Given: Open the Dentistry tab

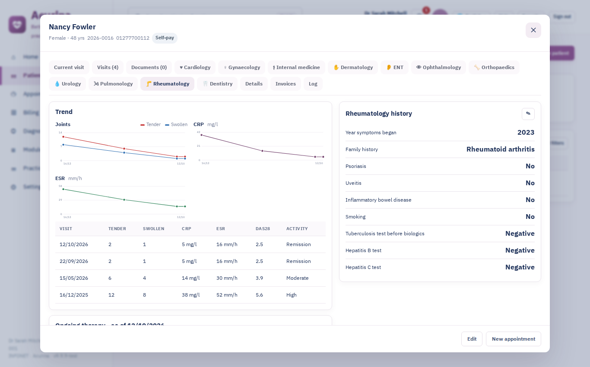Looking at the screenshot, I should coord(217,84).
